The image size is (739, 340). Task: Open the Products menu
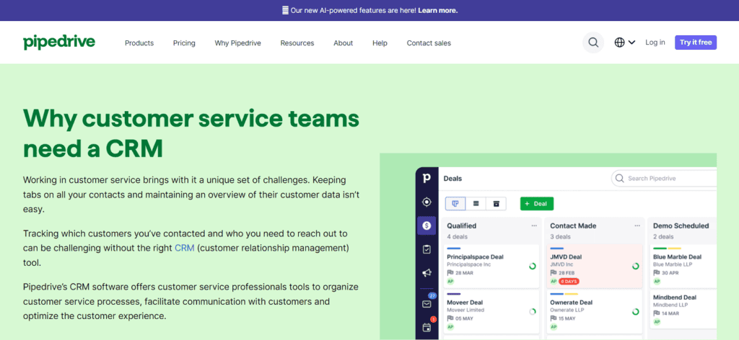(139, 42)
